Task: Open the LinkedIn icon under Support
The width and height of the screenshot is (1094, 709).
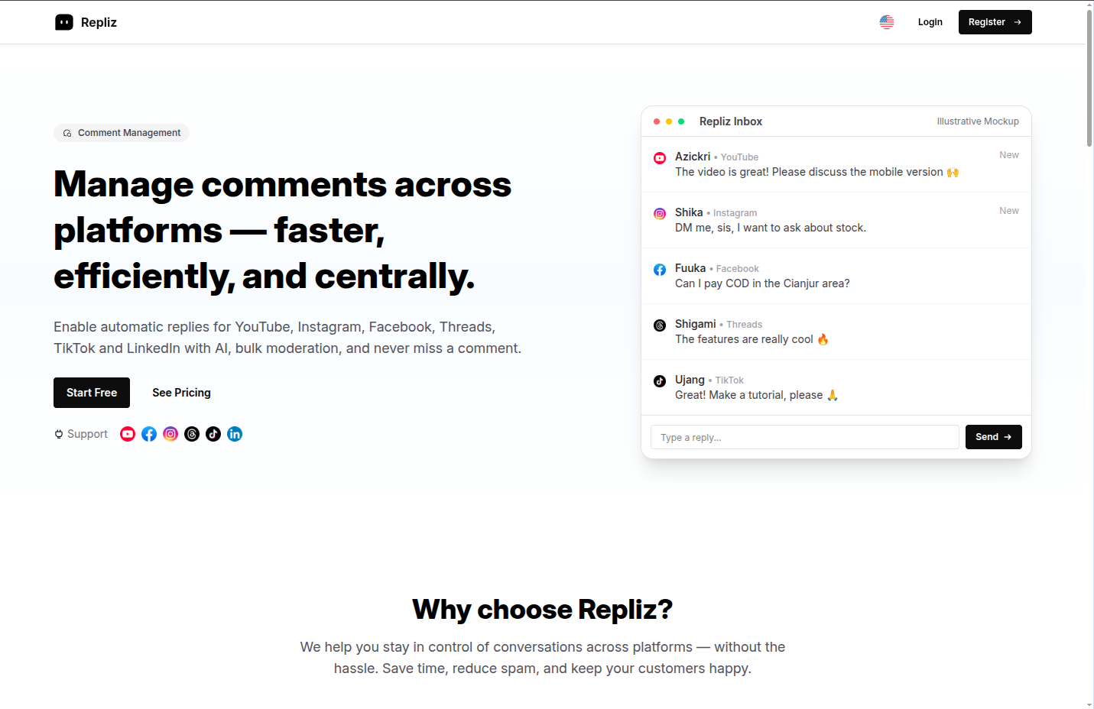Action: point(235,434)
